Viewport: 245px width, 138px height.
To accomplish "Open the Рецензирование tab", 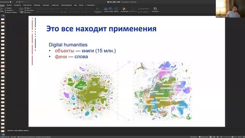I will coord(66,5).
